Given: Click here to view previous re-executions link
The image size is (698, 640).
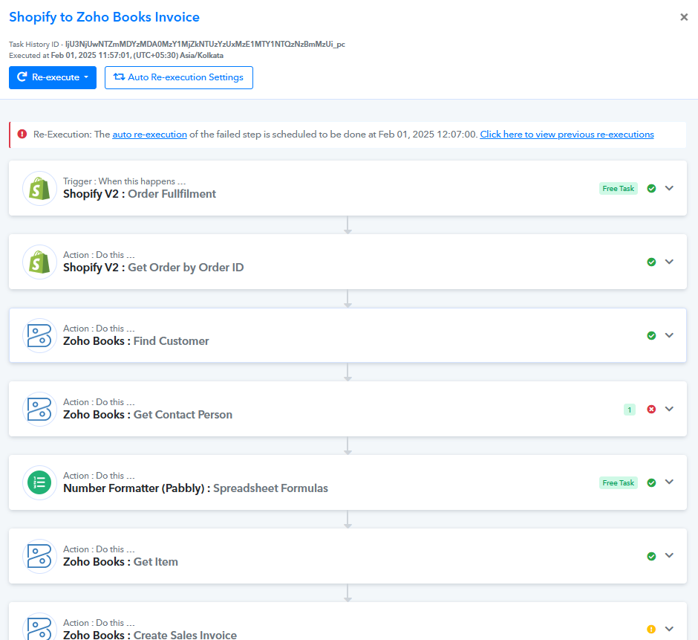Looking at the screenshot, I should [x=567, y=134].
